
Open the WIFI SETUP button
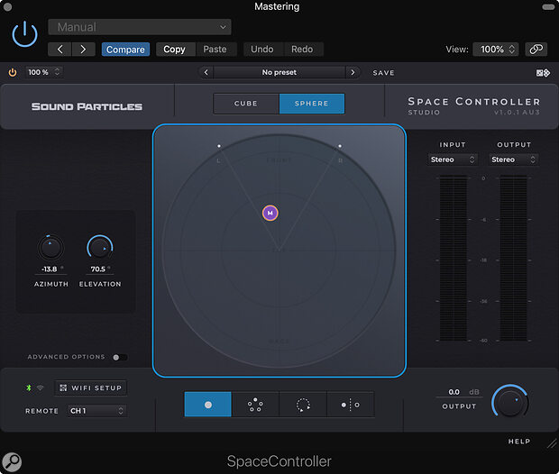point(90,387)
